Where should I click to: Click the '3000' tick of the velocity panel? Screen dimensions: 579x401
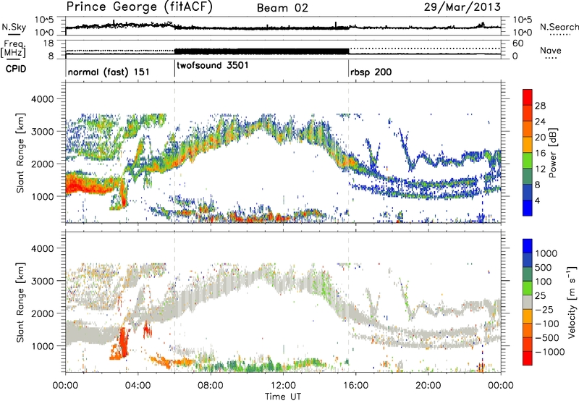[42, 281]
